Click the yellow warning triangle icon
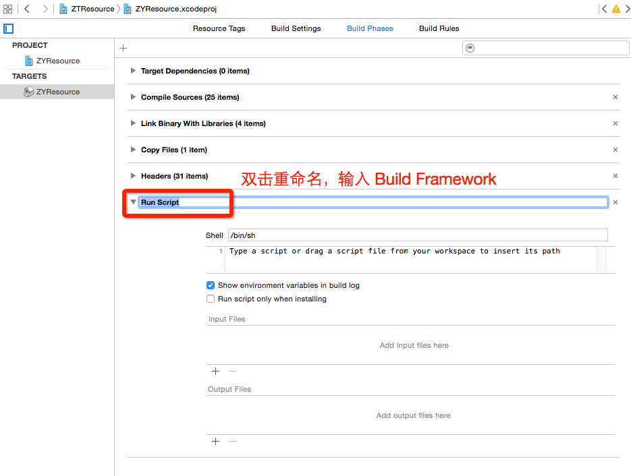Image resolution: width=631 pixels, height=476 pixels. point(616,9)
